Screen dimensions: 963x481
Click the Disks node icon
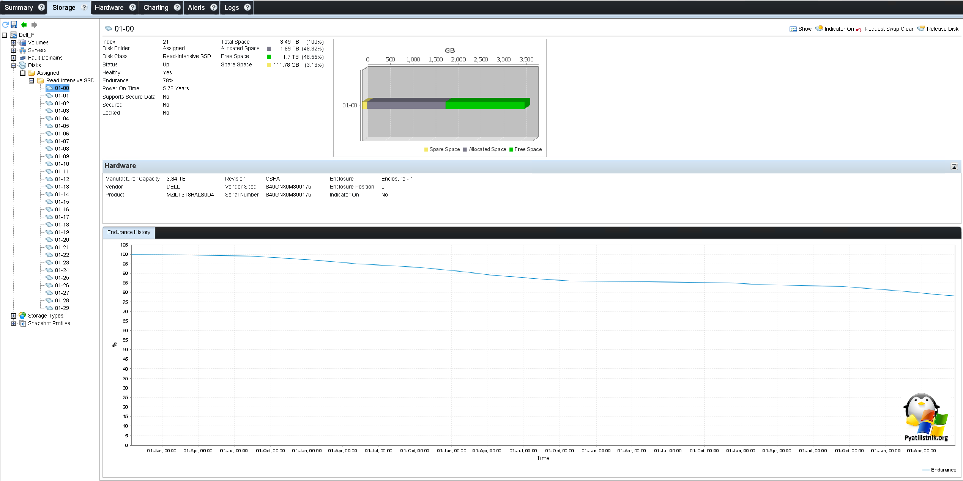tap(22, 65)
